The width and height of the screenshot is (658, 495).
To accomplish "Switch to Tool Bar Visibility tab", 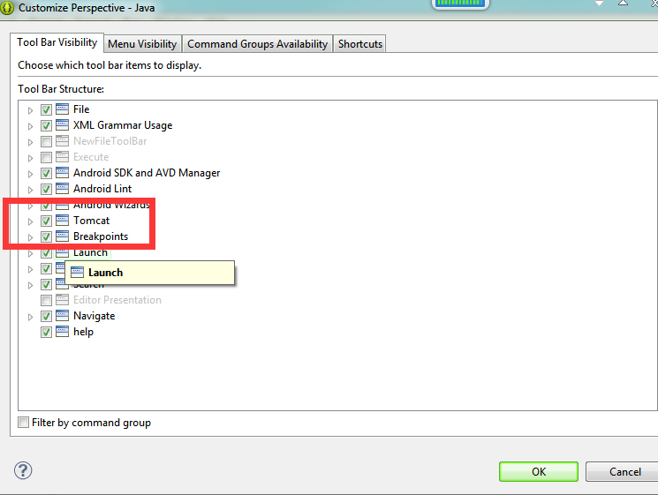I will (x=57, y=42).
